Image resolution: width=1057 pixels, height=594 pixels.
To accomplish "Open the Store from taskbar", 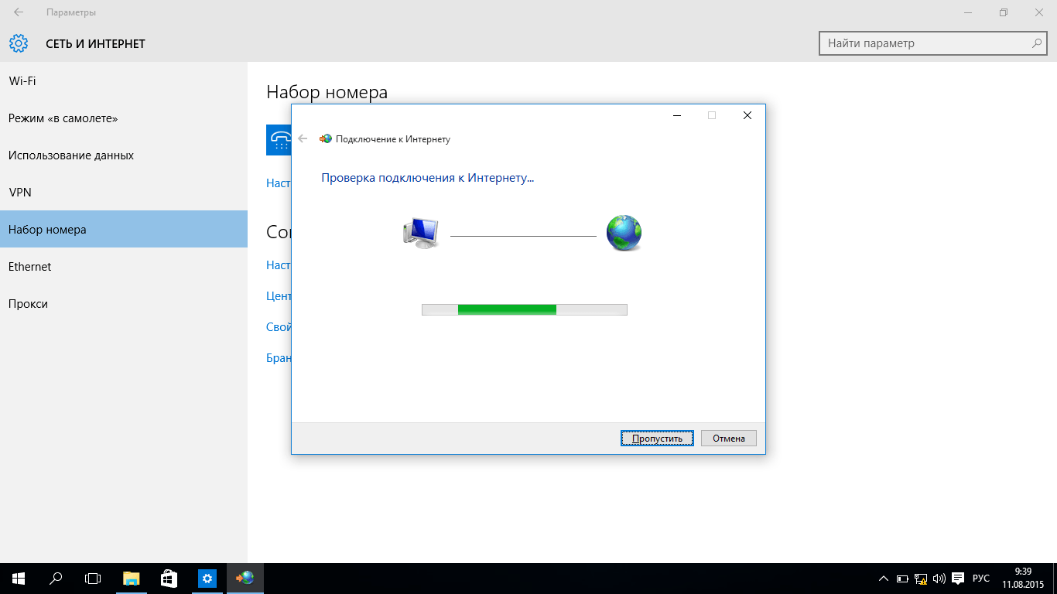I will (x=169, y=579).
